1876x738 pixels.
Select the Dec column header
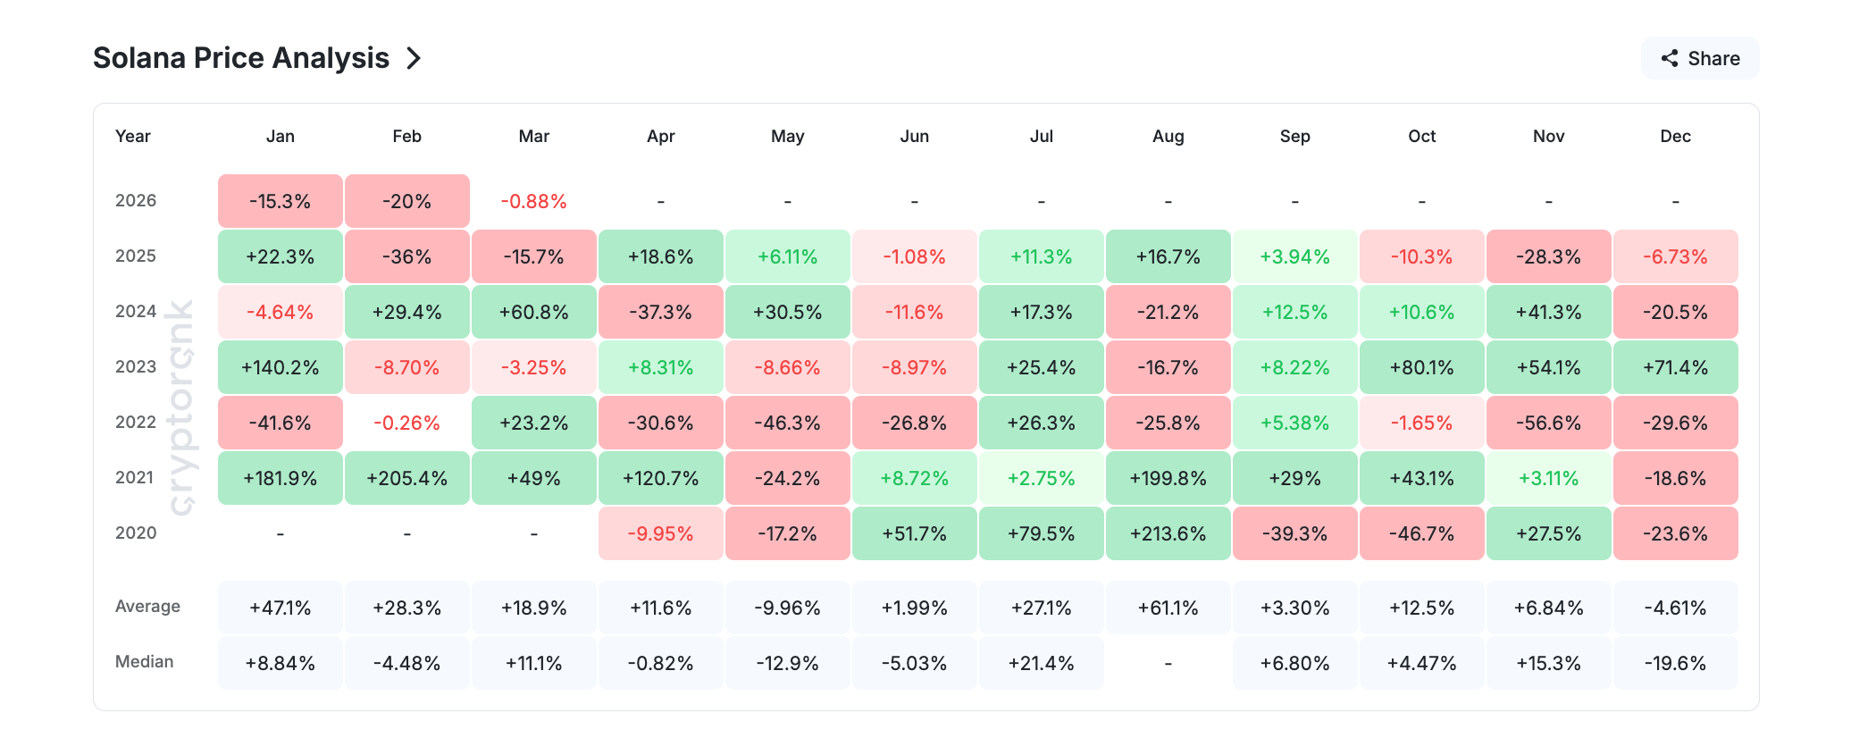1675,136
